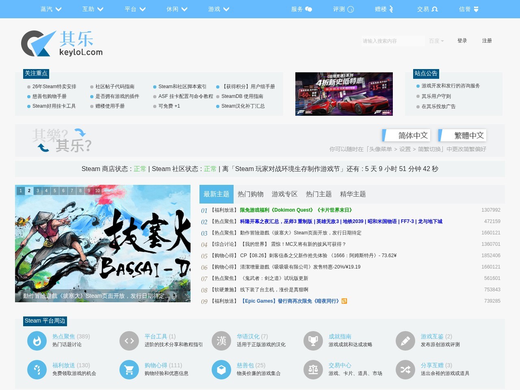The height and width of the screenshot is (390, 520).
Task: Expand the 蒸汽 dropdown menu
Action: [51, 9]
